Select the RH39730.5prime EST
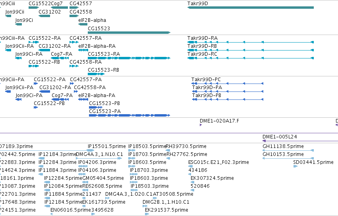The height and width of the screenshot is (216, 338). click(168, 150)
